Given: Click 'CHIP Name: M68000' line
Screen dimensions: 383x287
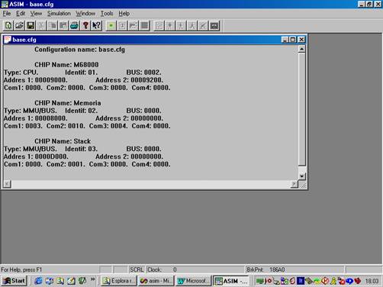Looking at the screenshot, I should click(x=66, y=65).
